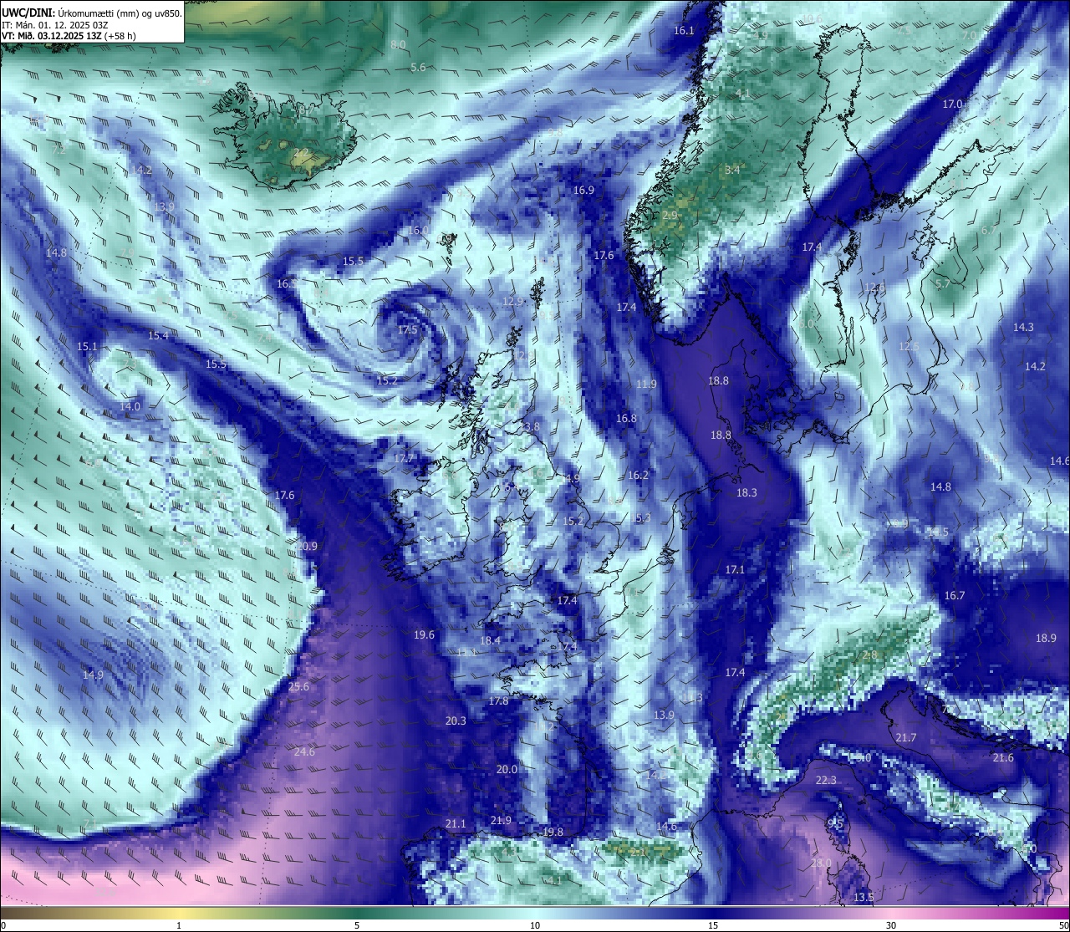Screen dimensions: 1070x932
Task: Click the '15' tick on the colour scale
Action: coord(713,925)
